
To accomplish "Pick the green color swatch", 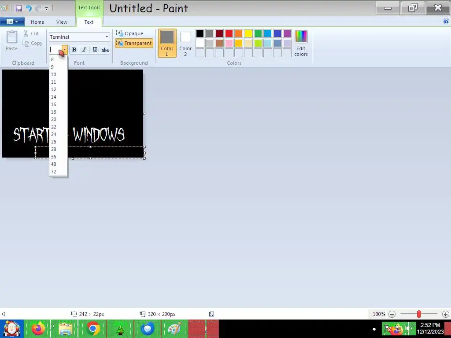I will [x=258, y=33].
